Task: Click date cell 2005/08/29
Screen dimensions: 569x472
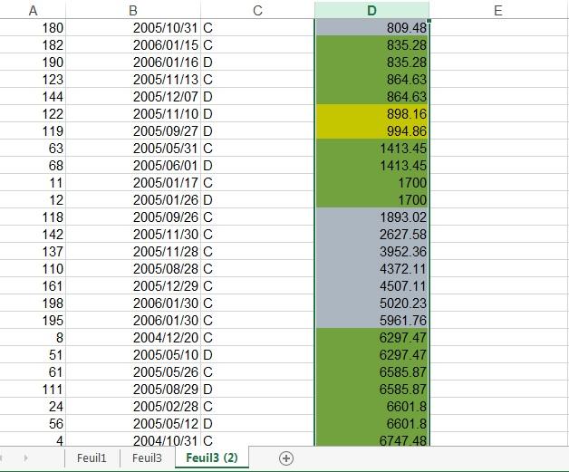Action: click(x=133, y=390)
